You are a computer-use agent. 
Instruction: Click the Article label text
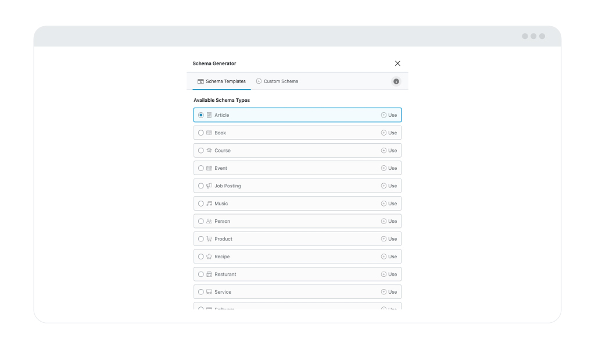pyautogui.click(x=221, y=115)
